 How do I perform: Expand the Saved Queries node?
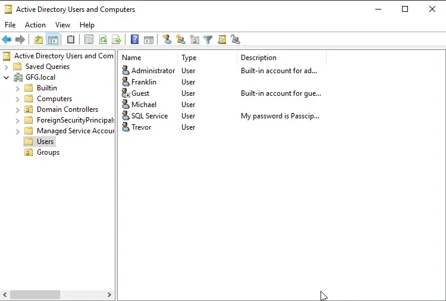[7, 67]
